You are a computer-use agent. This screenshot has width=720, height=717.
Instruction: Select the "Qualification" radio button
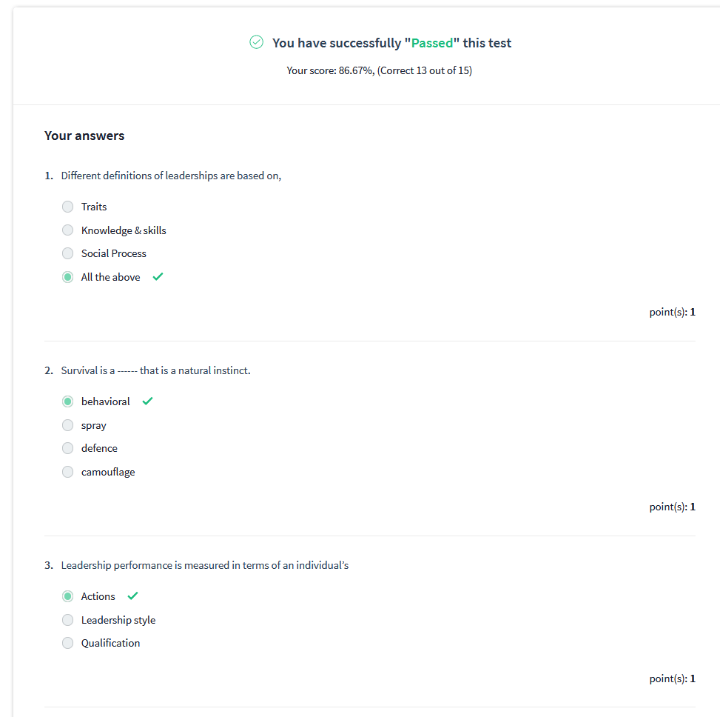click(67, 643)
